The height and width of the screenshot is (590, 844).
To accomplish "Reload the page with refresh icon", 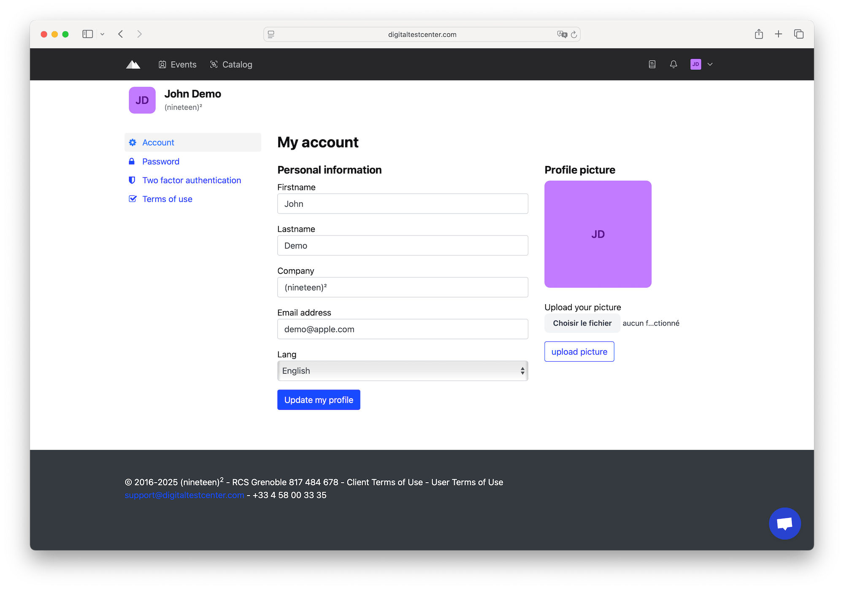I will 574,35.
